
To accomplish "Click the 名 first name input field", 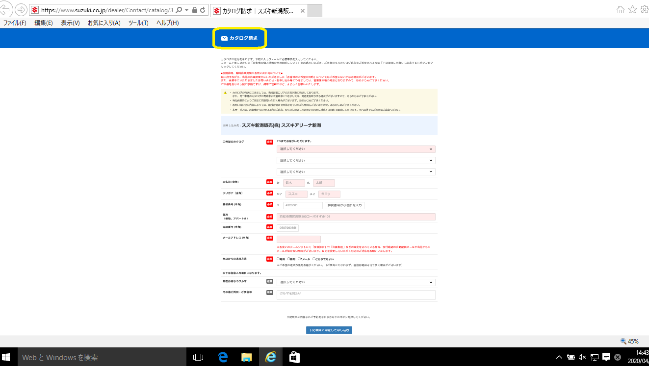I will [x=324, y=183].
